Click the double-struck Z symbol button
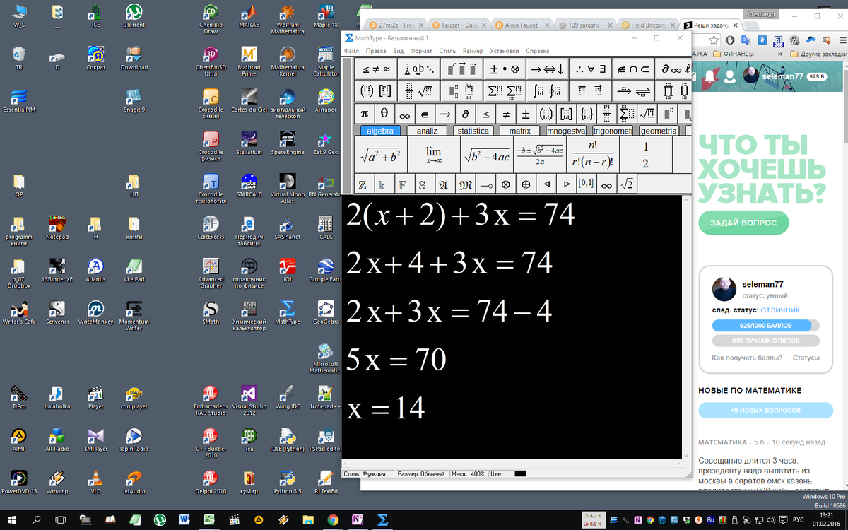The width and height of the screenshot is (848, 530). pyautogui.click(x=363, y=184)
